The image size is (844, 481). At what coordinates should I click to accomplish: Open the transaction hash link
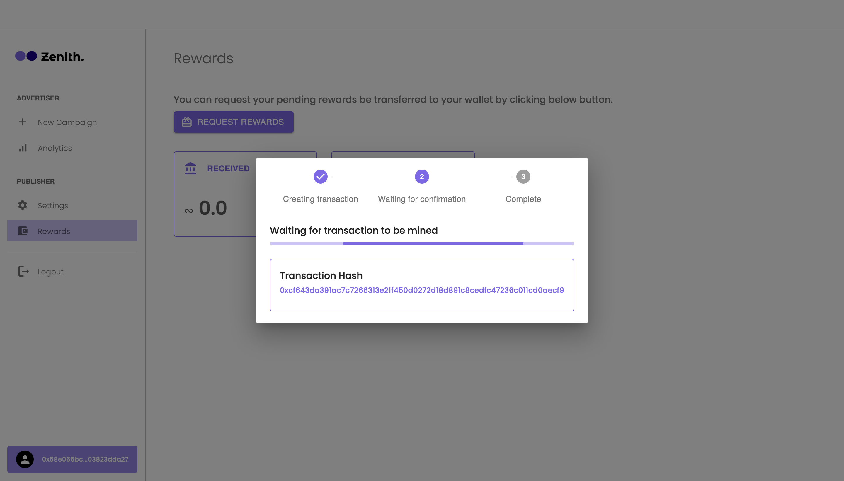point(422,290)
